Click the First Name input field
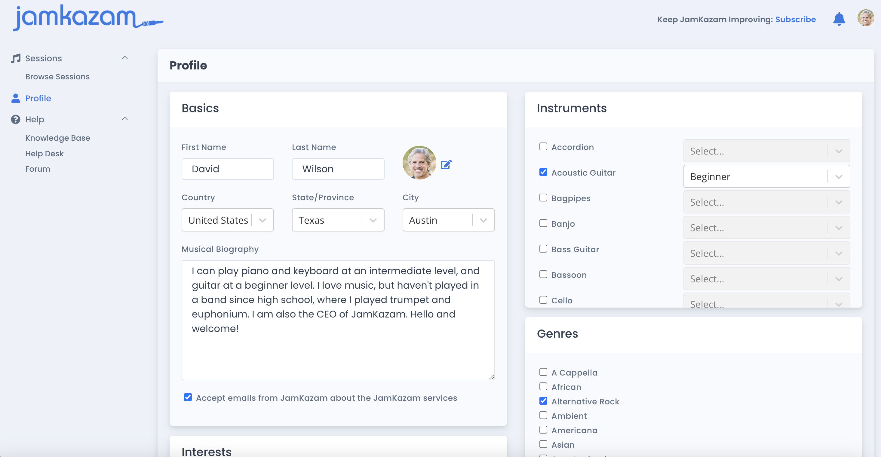The image size is (881, 457). pyautogui.click(x=227, y=169)
